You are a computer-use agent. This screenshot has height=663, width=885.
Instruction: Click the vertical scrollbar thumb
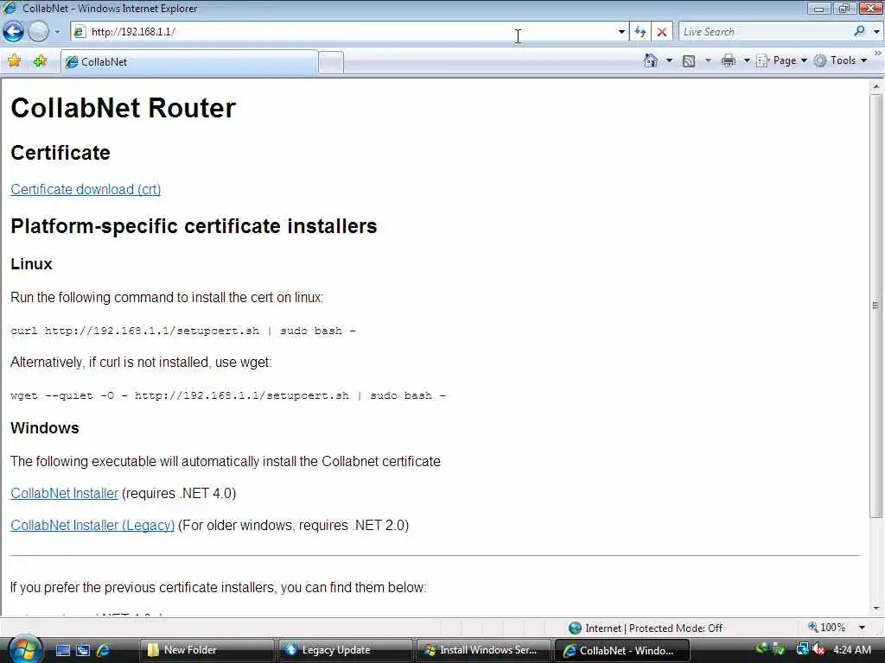[876, 305]
